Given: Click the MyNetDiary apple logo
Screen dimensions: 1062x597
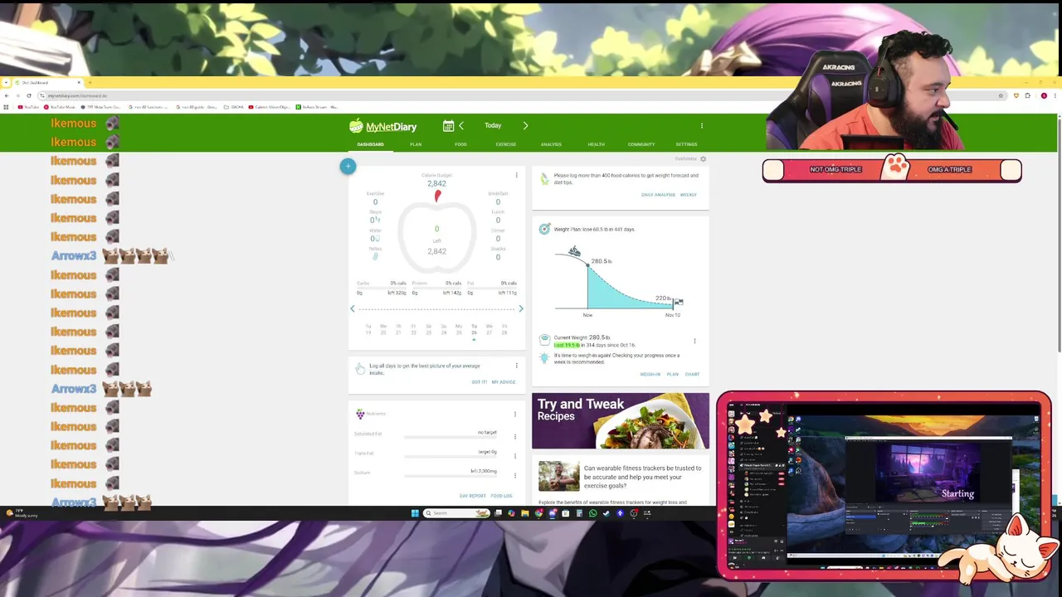Looking at the screenshot, I should [x=356, y=126].
